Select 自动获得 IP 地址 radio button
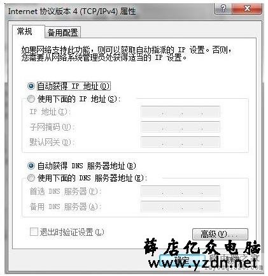The width and height of the screenshot is (268, 276). 31,86
